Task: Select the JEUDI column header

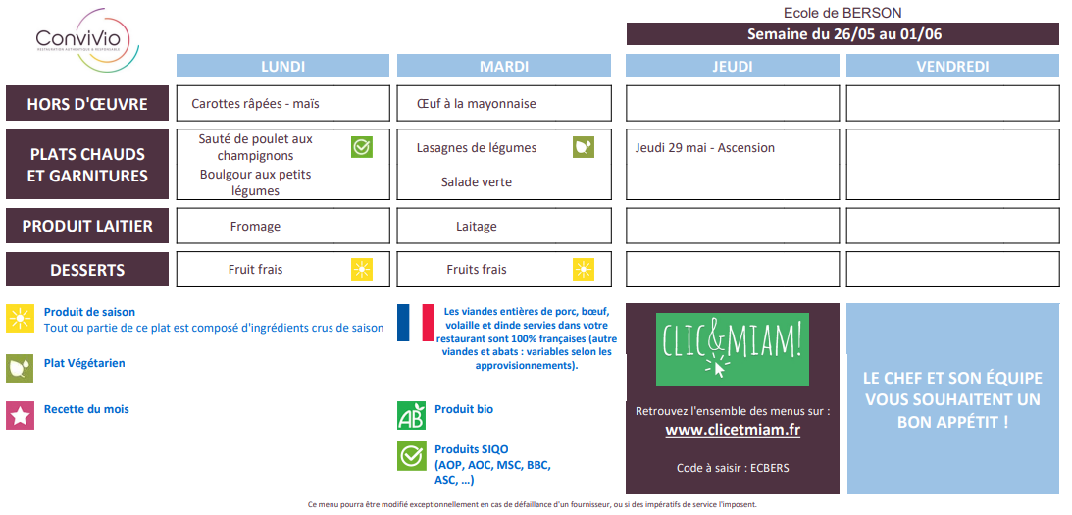Action: coord(733,66)
